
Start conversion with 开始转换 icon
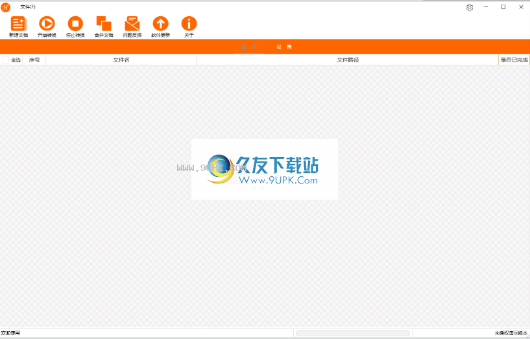[47, 24]
